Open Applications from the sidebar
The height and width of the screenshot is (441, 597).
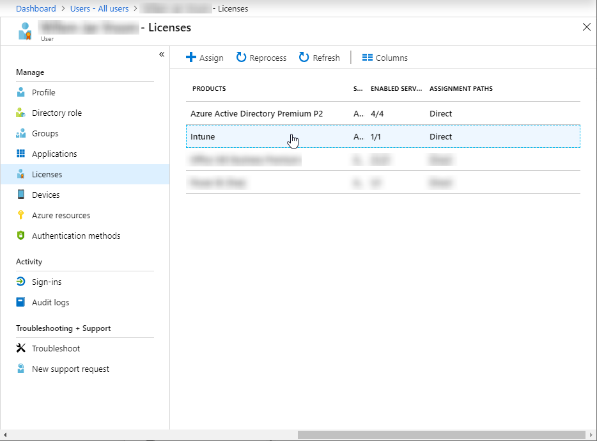point(54,154)
